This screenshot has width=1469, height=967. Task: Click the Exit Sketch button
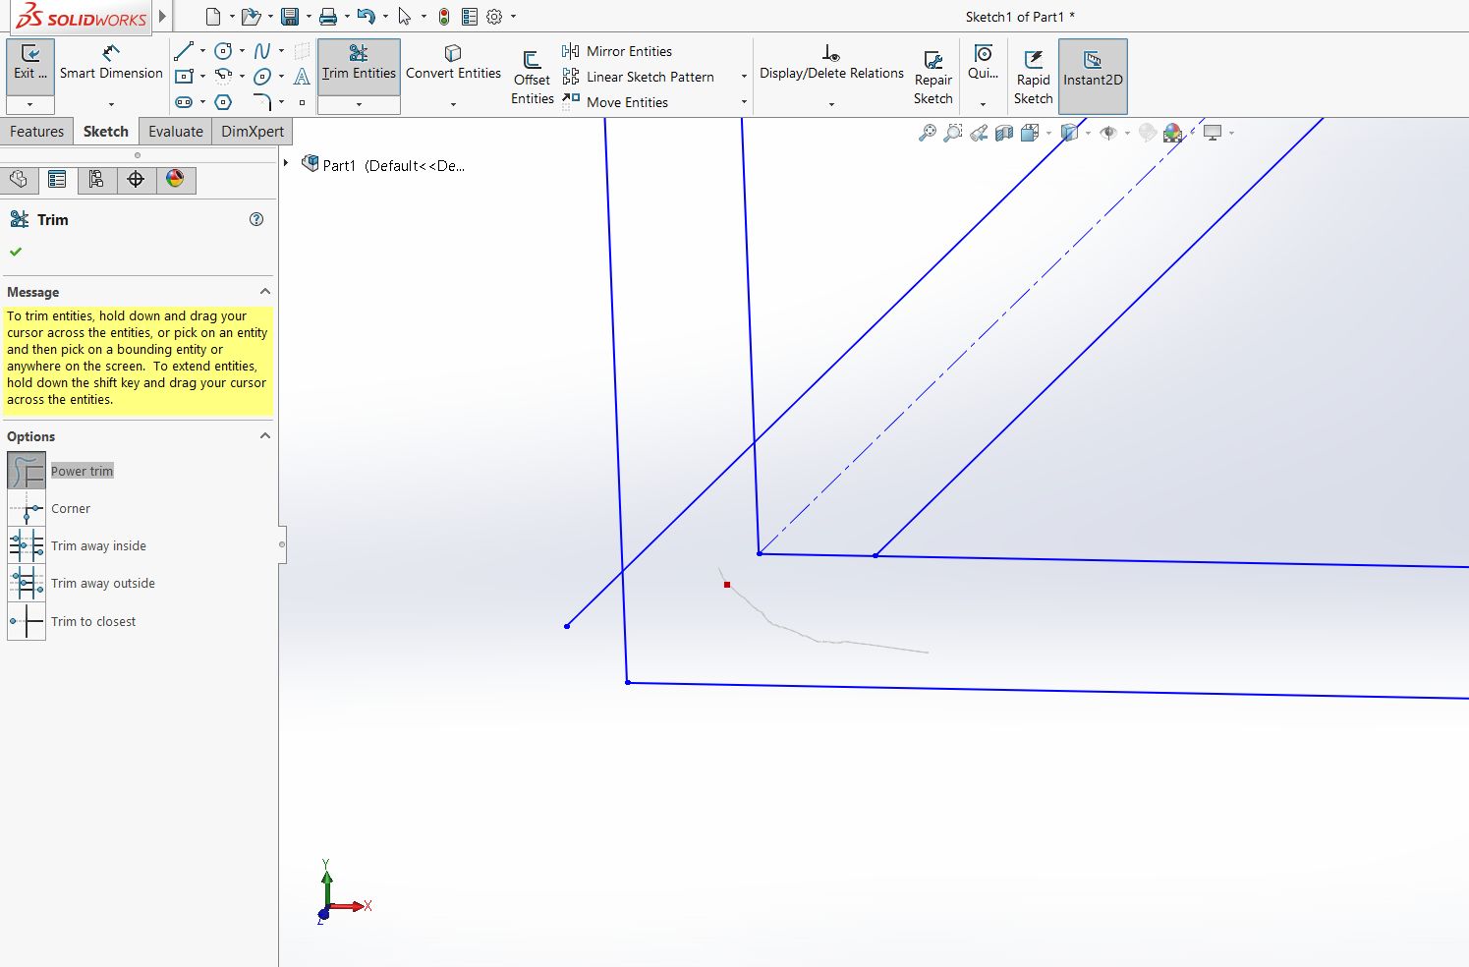pos(30,65)
